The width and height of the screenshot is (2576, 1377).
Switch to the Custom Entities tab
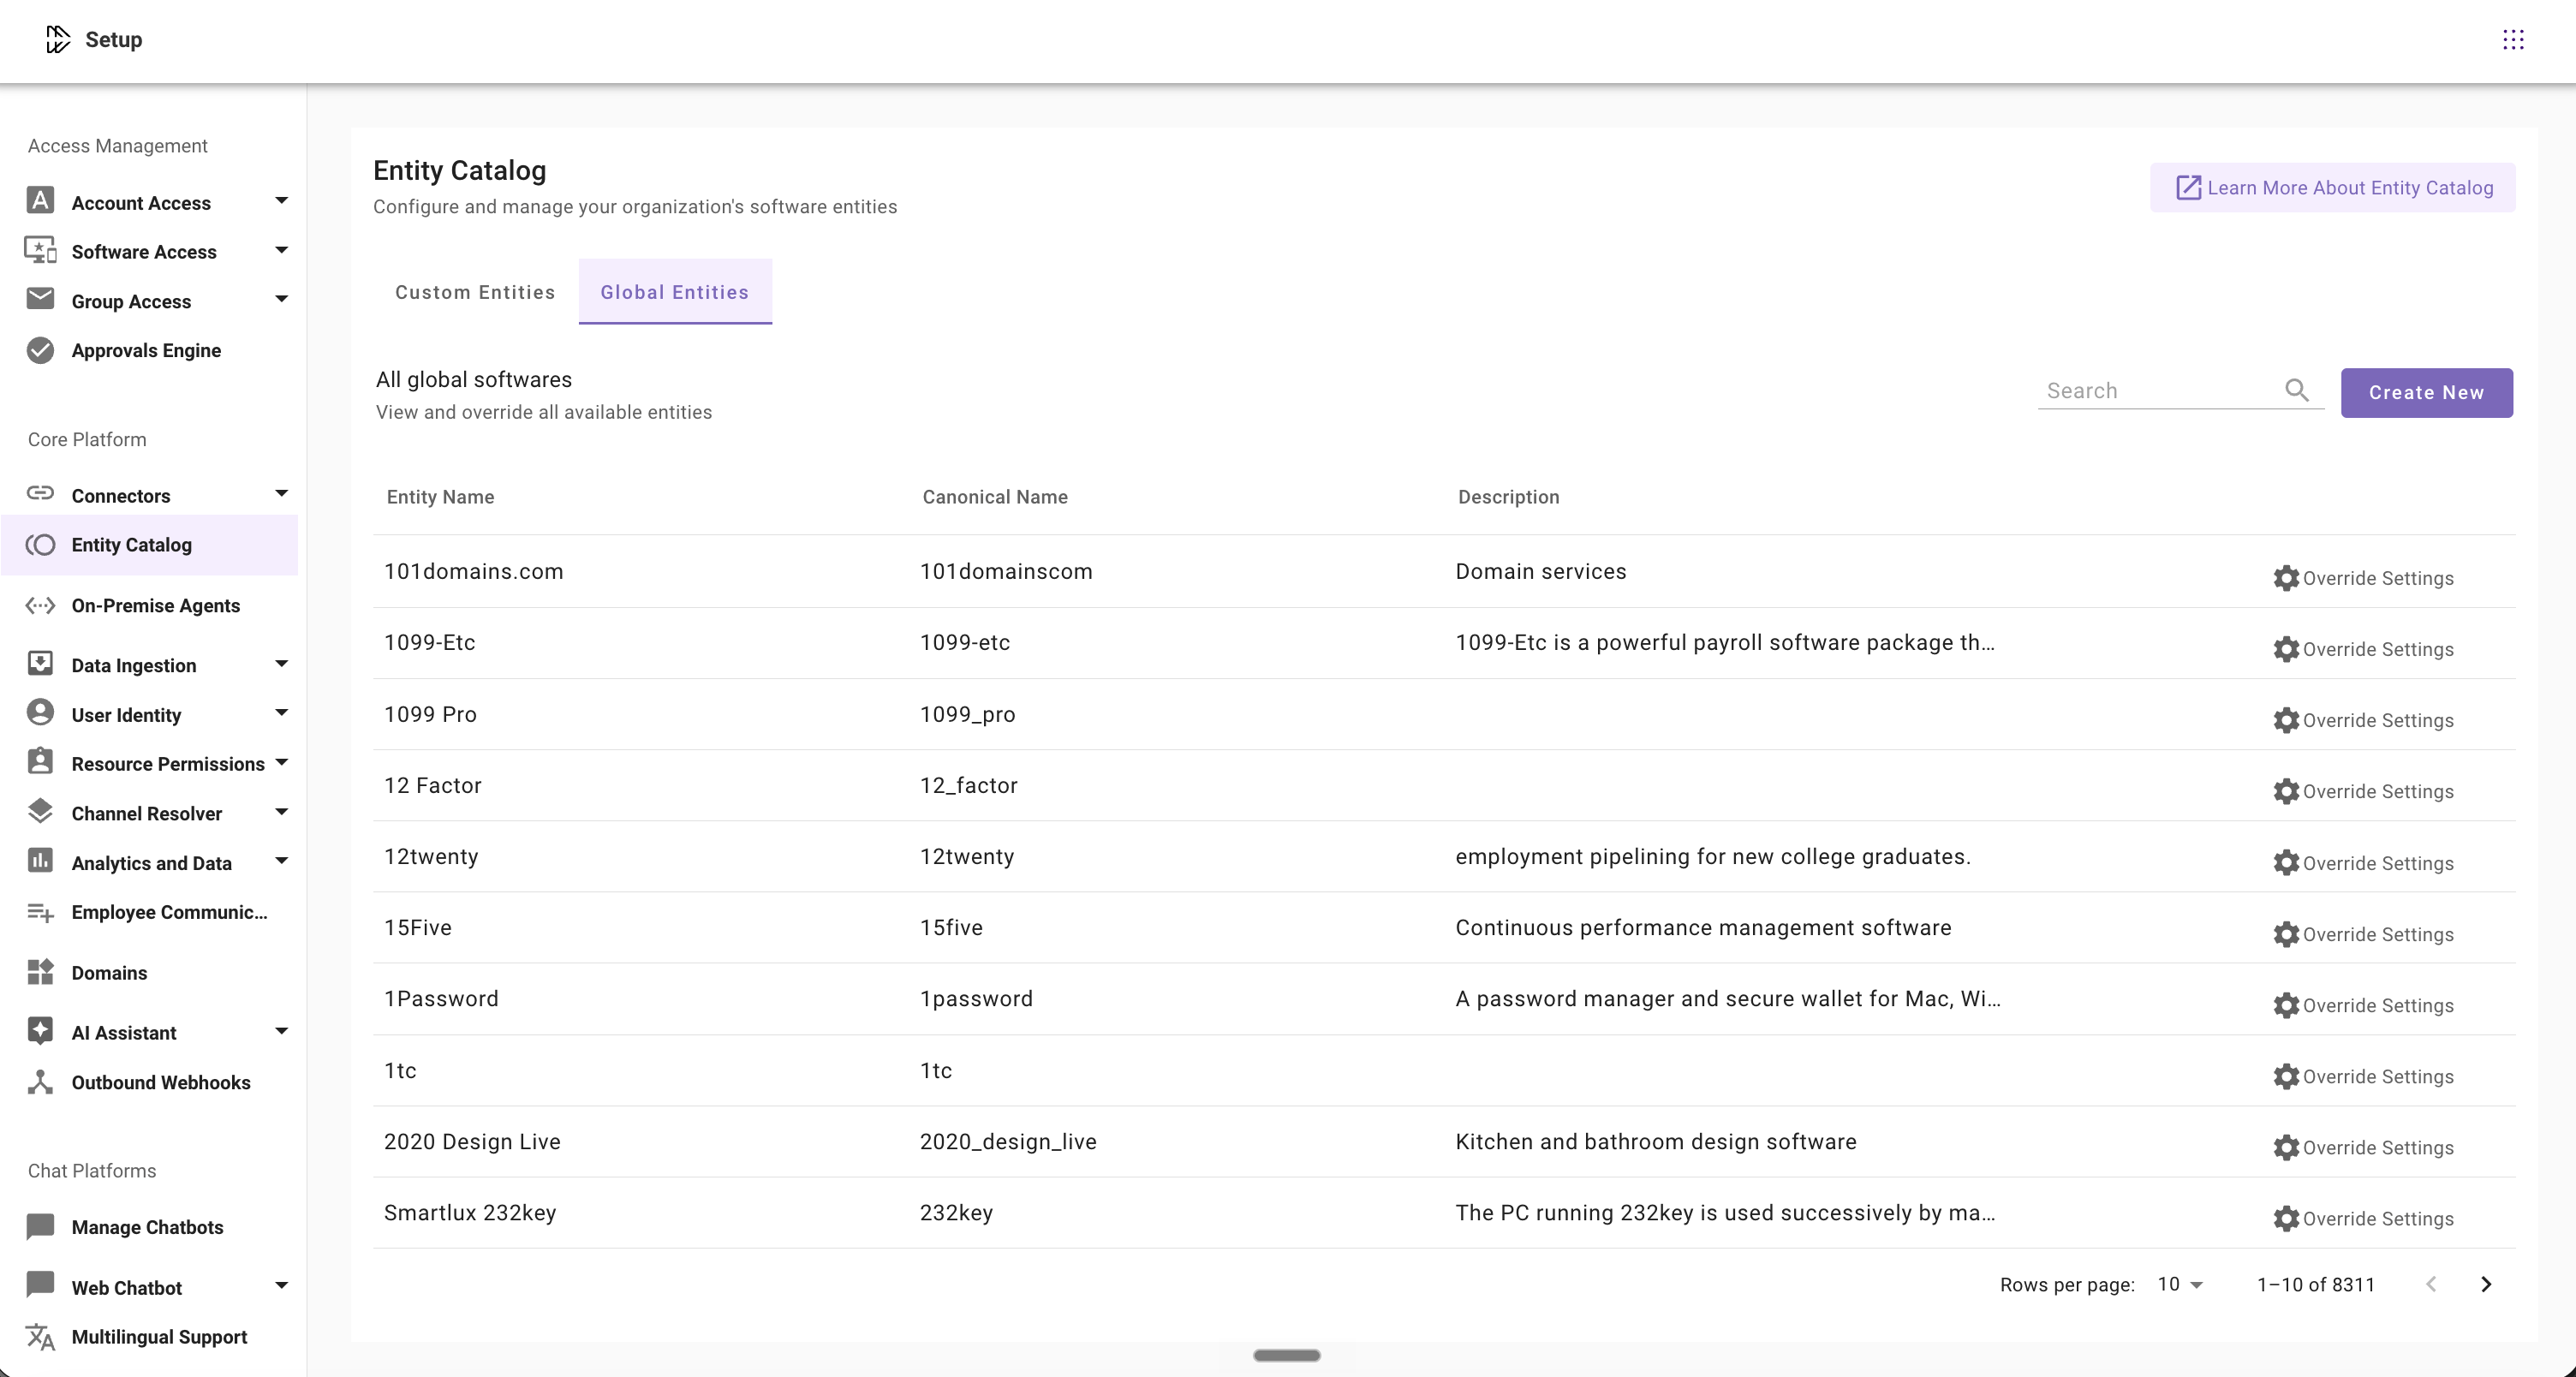coord(475,292)
